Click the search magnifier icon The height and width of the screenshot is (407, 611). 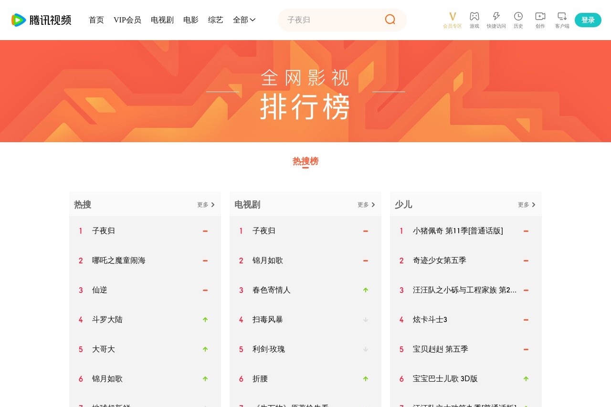390,20
